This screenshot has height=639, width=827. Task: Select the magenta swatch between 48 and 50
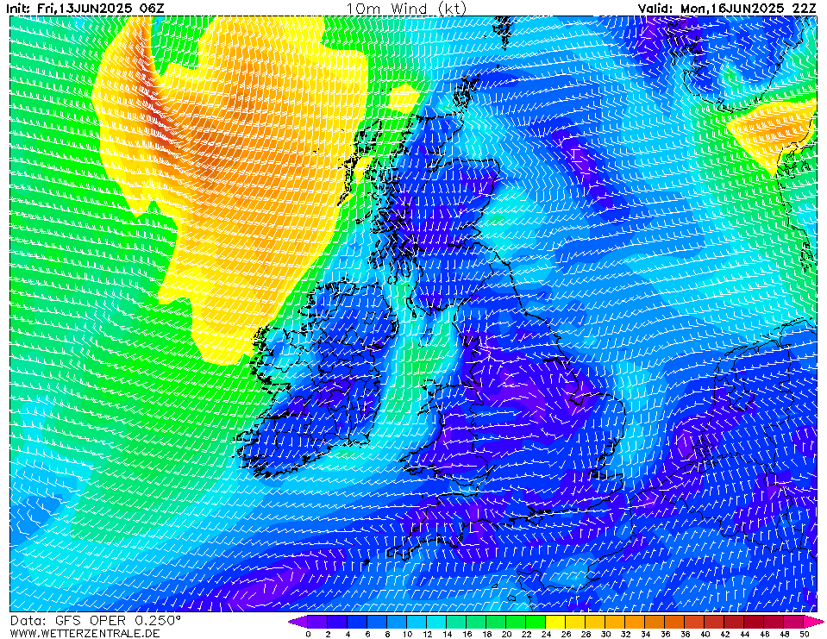click(x=793, y=622)
